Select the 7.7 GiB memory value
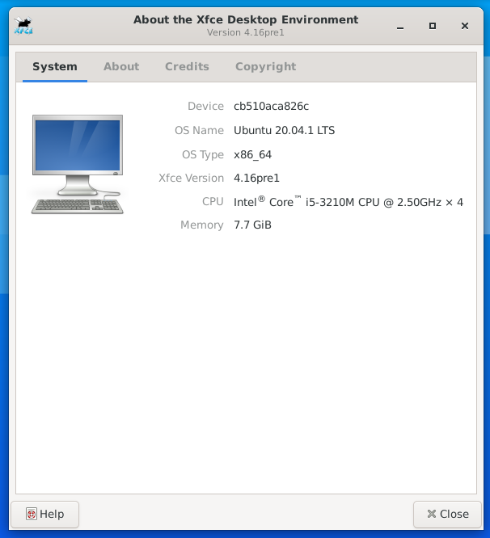Viewport: 490px width, 538px height. click(x=253, y=225)
